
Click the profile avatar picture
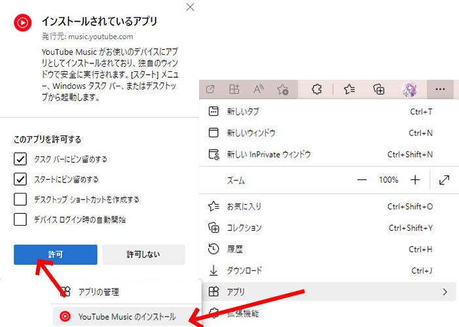coord(409,89)
